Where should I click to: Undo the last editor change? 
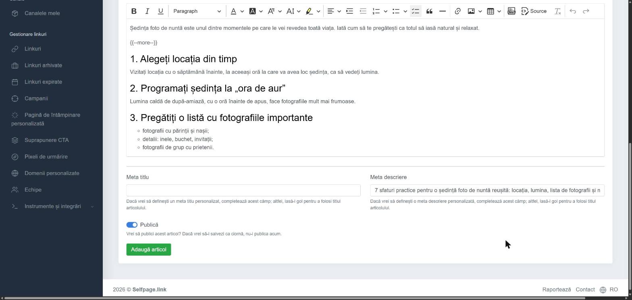click(573, 11)
